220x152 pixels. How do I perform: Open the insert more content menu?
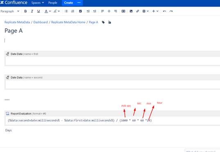[x=155, y=11]
